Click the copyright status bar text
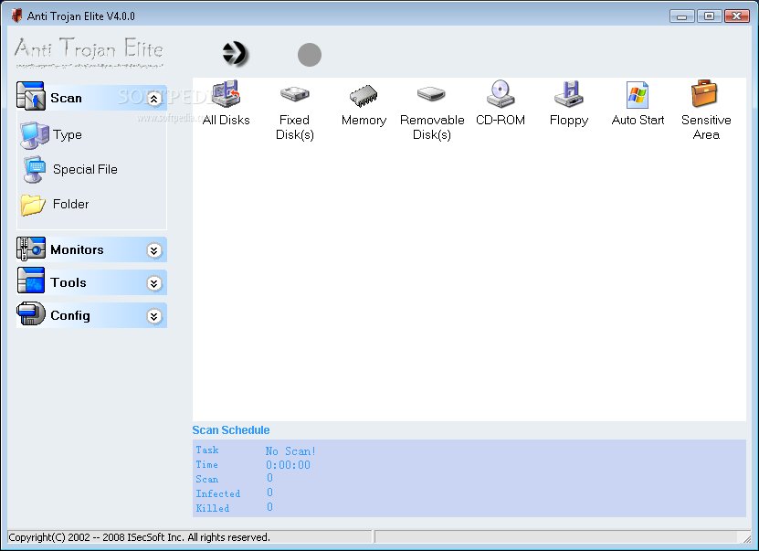Viewport: 759px width, 551px height. pos(140,537)
